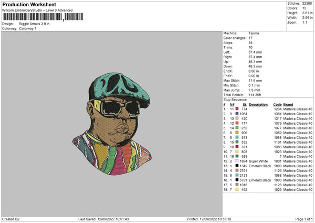The width and height of the screenshot is (315, 223).
Task: Pick the teal swatch beside 2133 stitches
Action: click(x=237, y=175)
